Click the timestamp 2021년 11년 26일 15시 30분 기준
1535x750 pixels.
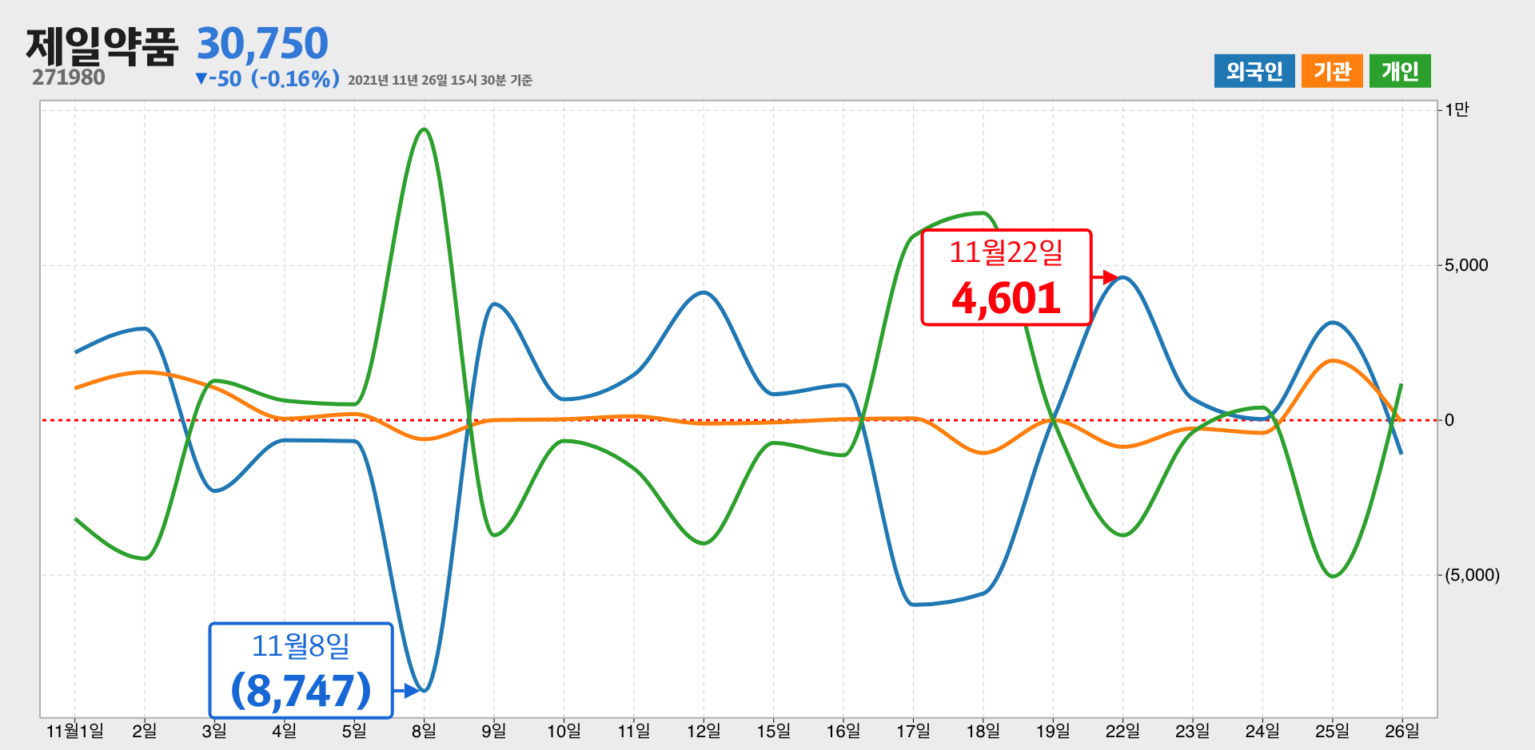440,80
